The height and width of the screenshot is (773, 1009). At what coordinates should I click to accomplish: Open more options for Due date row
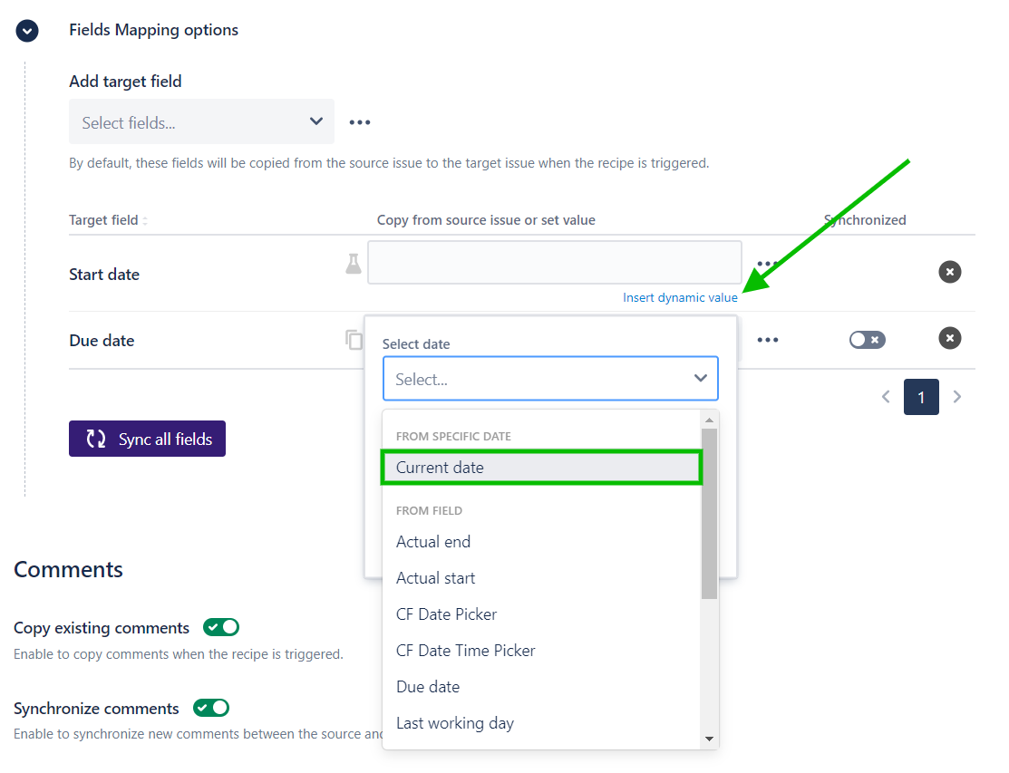point(768,340)
